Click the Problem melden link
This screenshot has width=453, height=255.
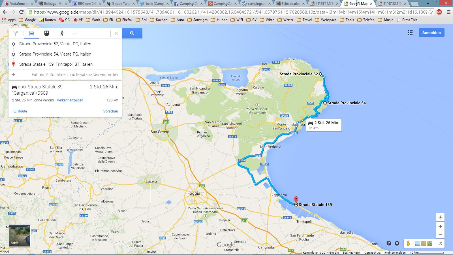[395, 253]
